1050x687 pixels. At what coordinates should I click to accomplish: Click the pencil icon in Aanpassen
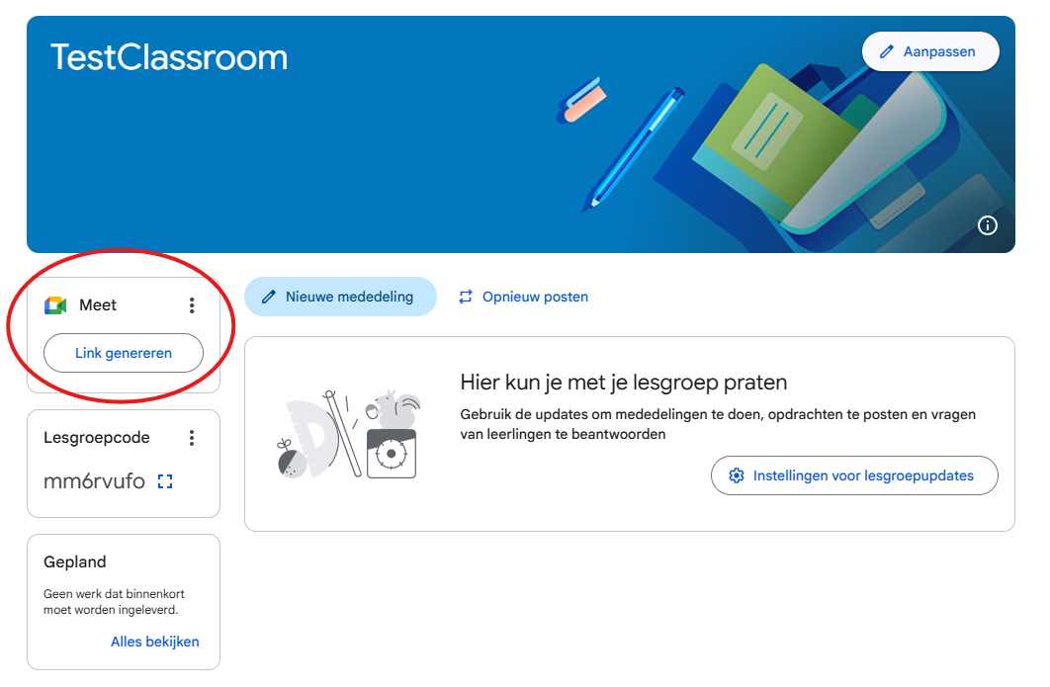point(887,51)
